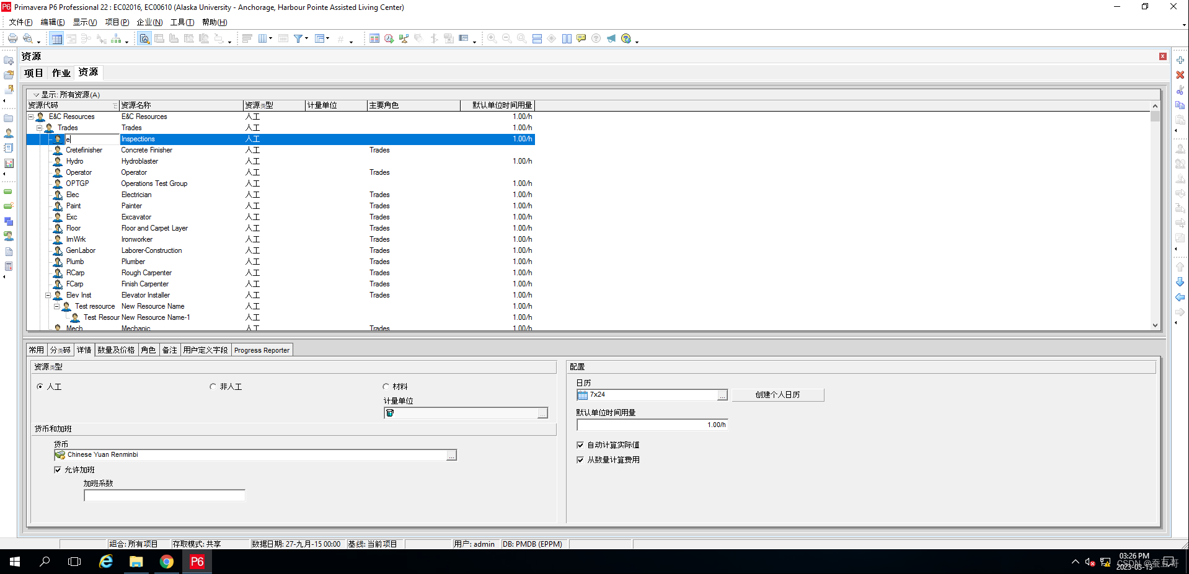
Task: Delete the selected resource with red X
Action: [x=1180, y=75]
